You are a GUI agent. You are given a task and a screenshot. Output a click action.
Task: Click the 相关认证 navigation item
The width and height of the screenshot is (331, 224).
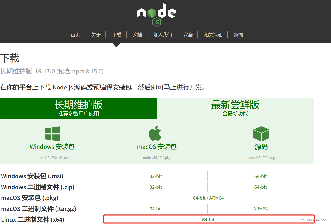[213, 35]
